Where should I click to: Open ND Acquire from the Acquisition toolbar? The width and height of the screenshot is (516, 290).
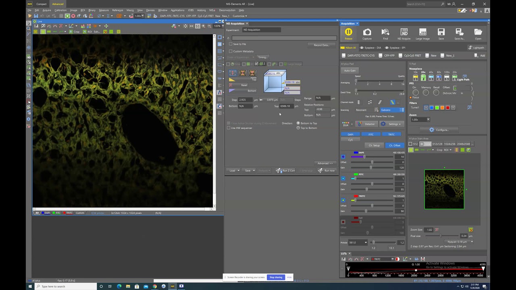(x=404, y=34)
